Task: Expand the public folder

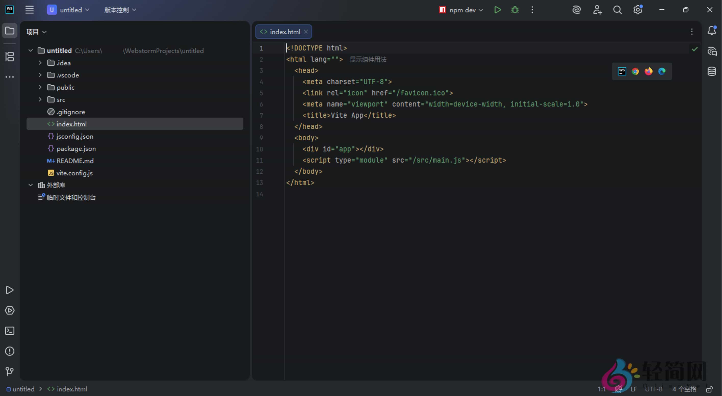Action: [40, 87]
